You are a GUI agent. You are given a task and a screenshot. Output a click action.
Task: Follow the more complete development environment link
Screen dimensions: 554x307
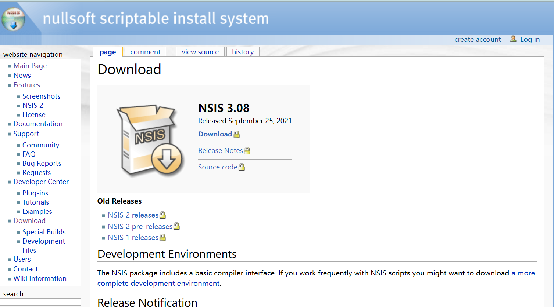[158, 284]
